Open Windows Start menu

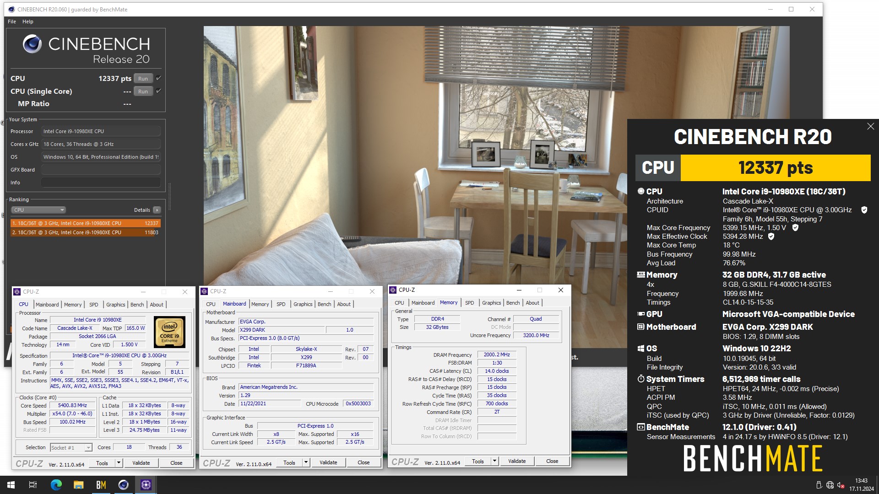click(x=11, y=485)
